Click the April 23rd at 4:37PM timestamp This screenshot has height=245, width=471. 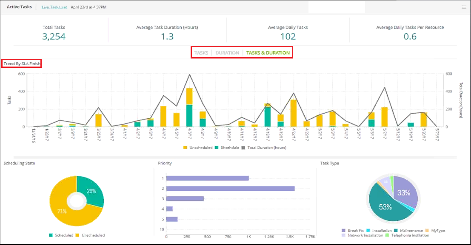pos(88,7)
